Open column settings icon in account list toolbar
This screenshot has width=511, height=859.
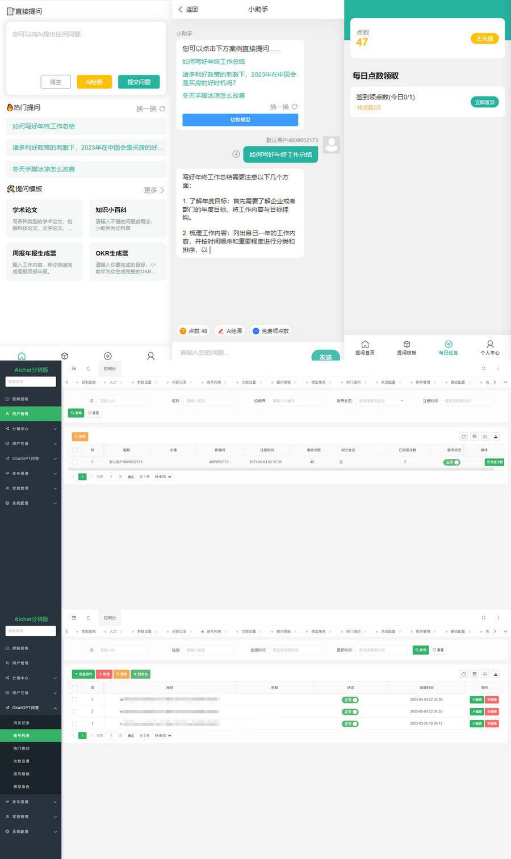[x=474, y=674]
